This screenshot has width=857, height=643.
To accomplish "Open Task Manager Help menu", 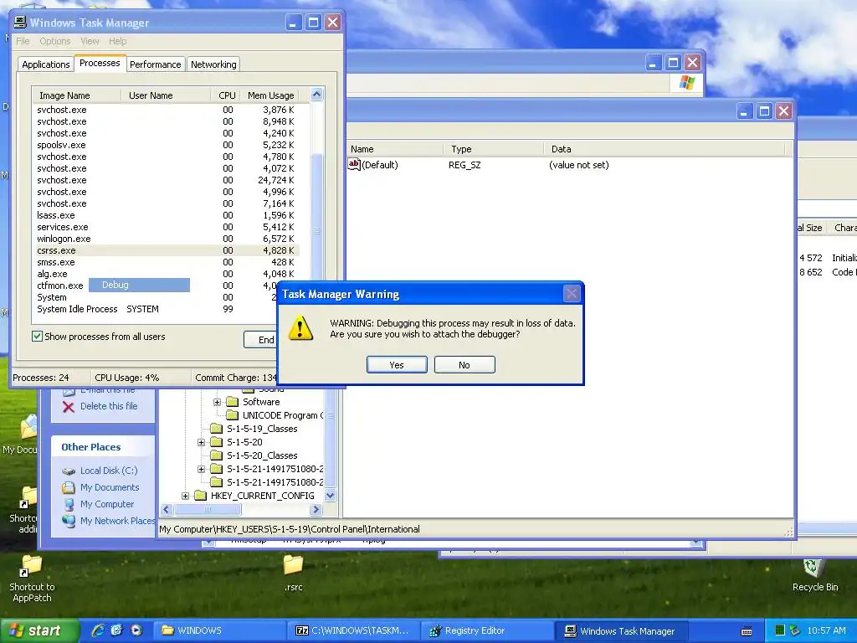I will point(117,41).
